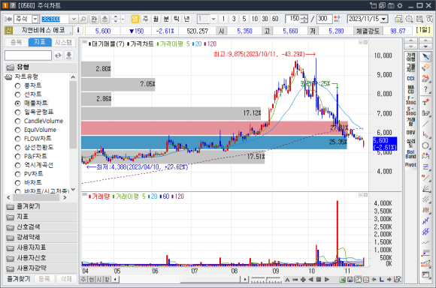
Task: Adjust the chart zoom slider at bottom
Action: [266, 279]
